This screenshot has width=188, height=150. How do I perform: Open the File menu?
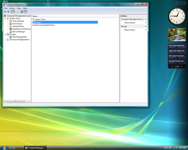coord(6,8)
